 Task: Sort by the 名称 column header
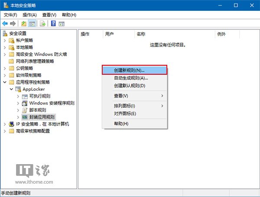click(x=175, y=34)
